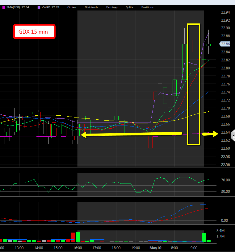Click the 22.86 current price tag
The image size is (235, 252).
click(225, 44)
